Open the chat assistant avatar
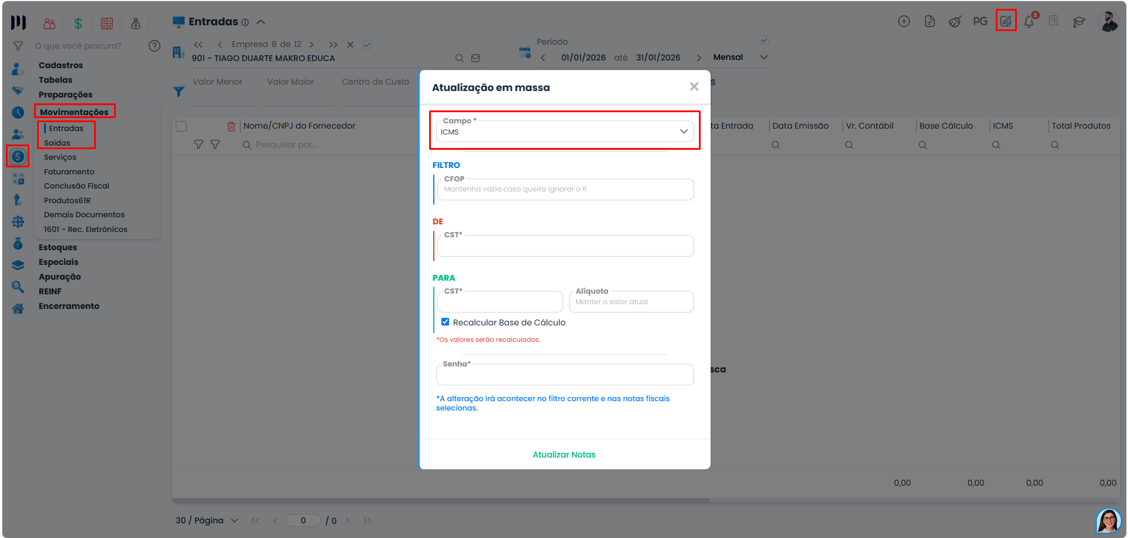 point(1109,521)
